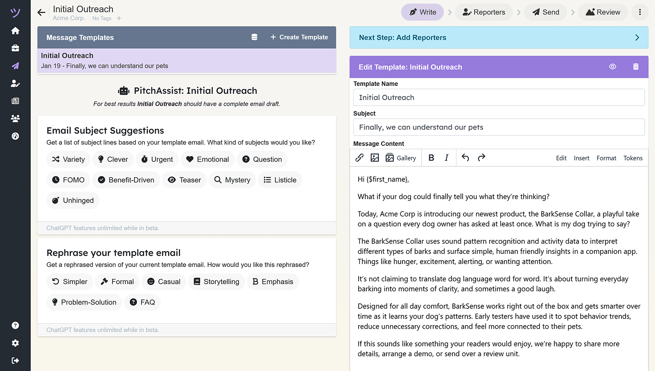655x371 pixels.
Task: Insert an image into the email body
Action: (x=375, y=157)
